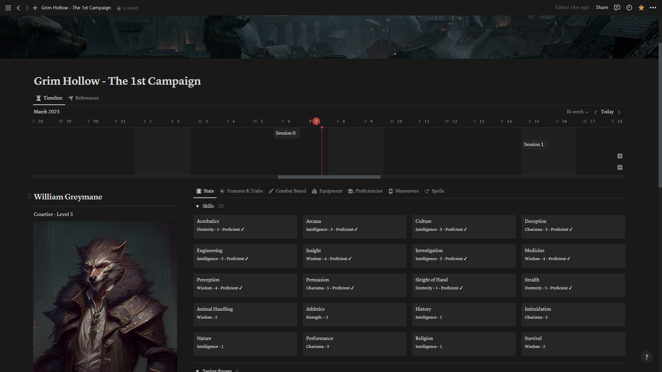Open the comments icon in top bar
Viewport: 662px width, 372px height.
pos(617,8)
